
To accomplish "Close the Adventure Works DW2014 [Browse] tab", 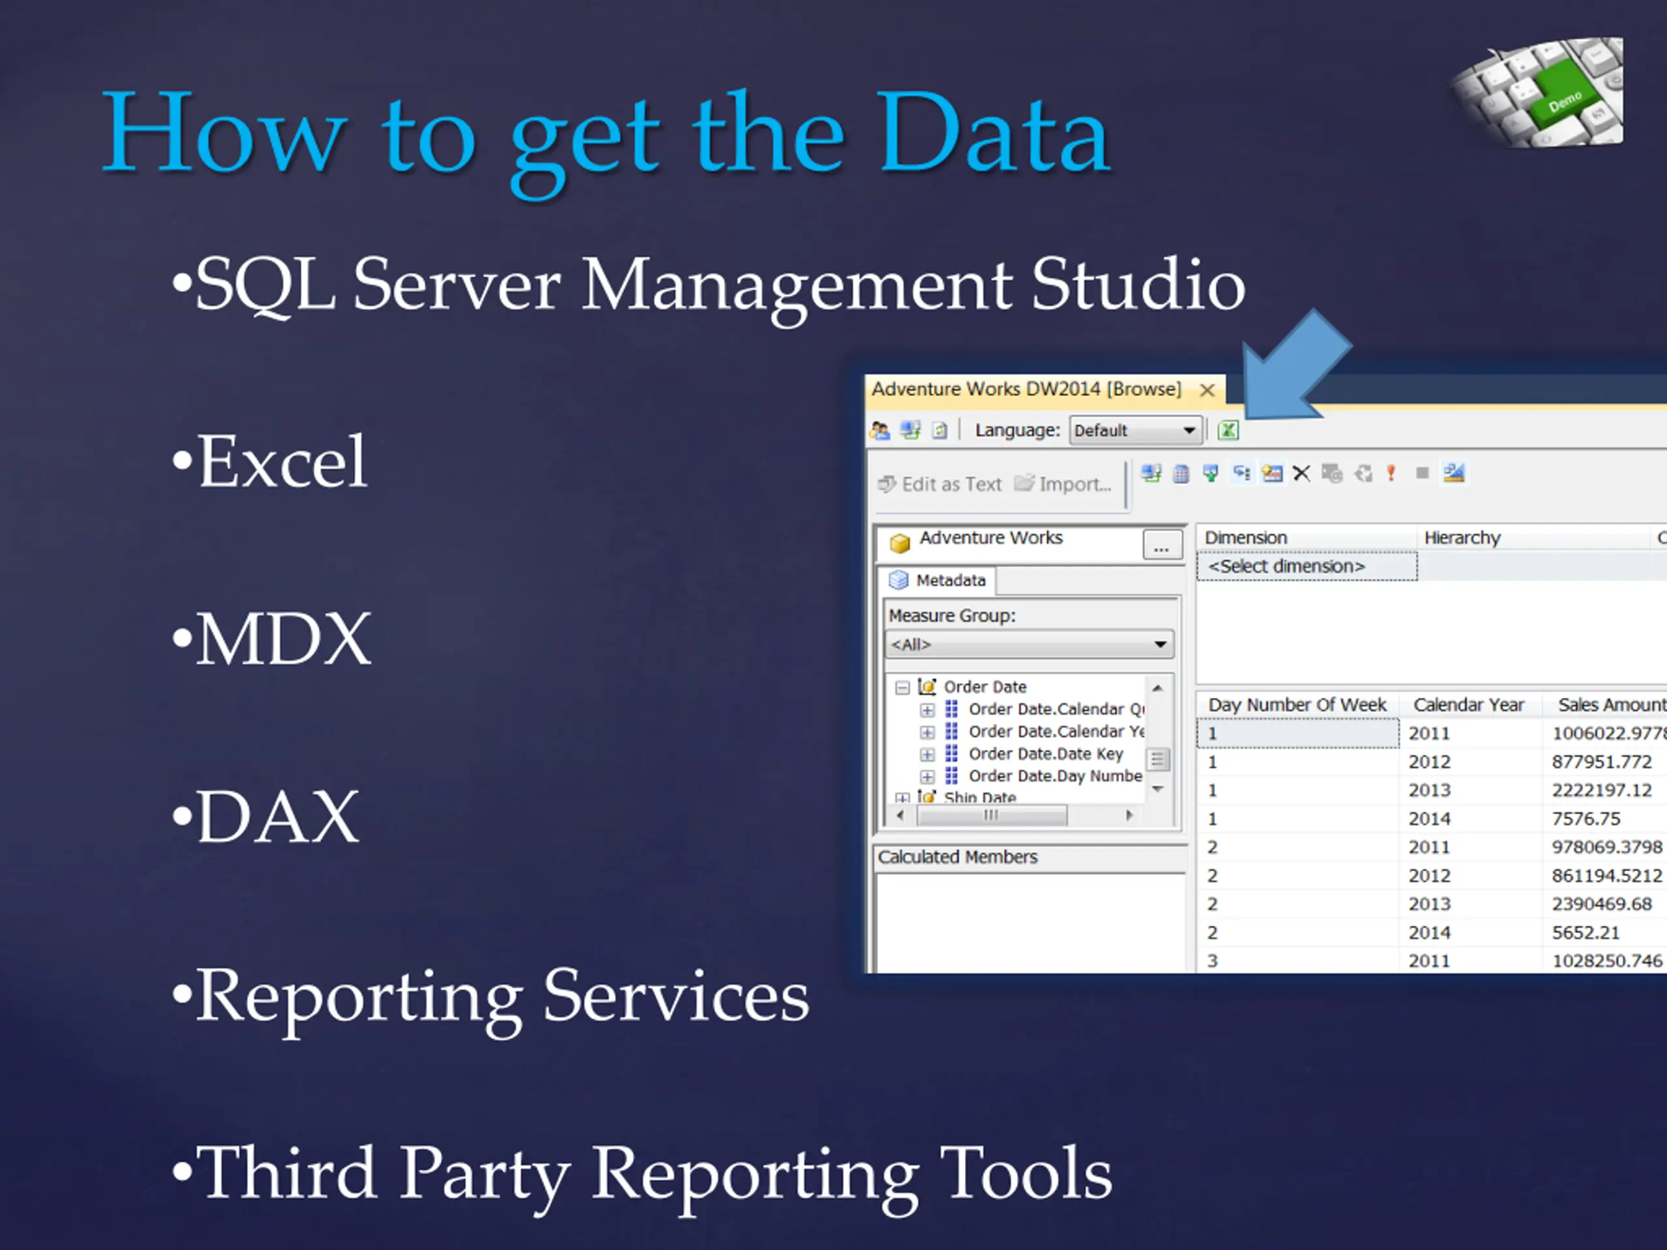I will tap(1207, 390).
